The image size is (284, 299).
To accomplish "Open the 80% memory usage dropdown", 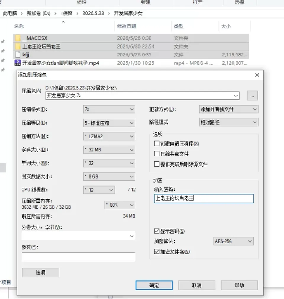I will pos(120,205).
